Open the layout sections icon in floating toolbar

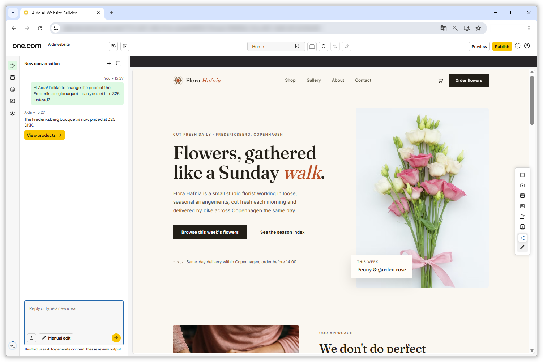click(x=522, y=175)
